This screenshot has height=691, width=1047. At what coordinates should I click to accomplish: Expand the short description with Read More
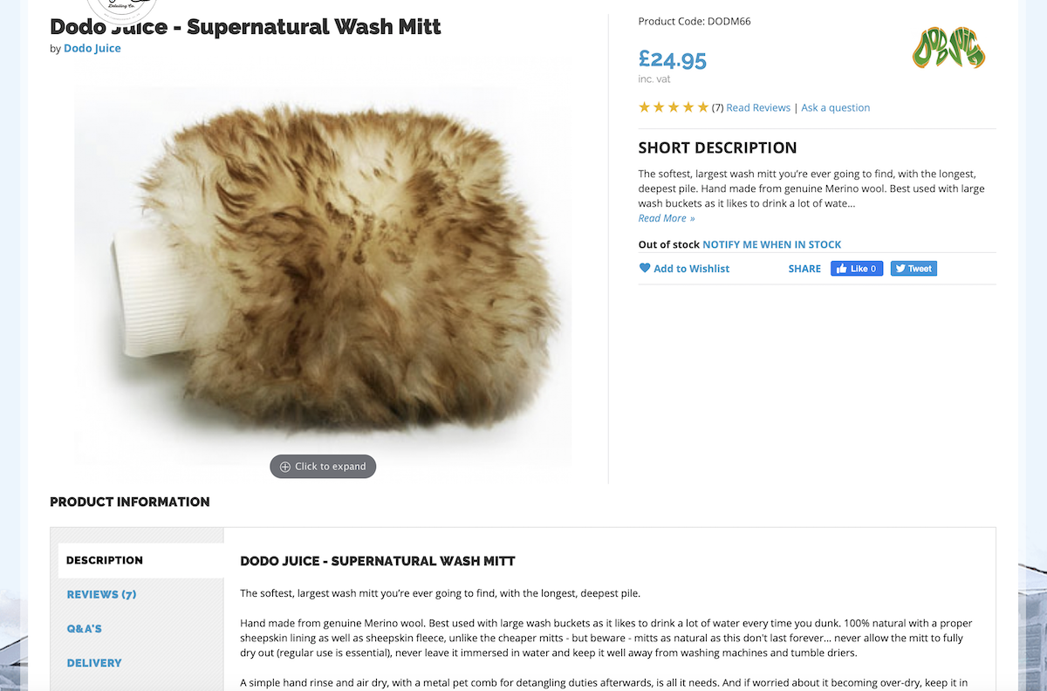point(667,218)
